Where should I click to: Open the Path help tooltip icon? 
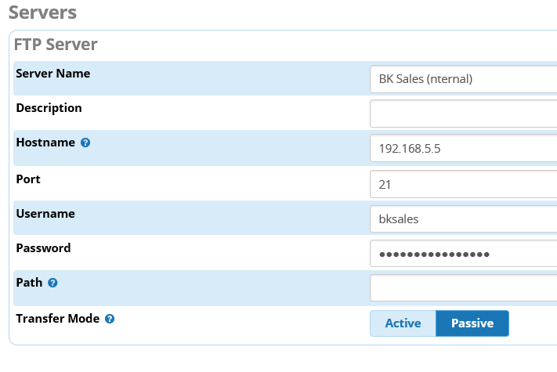pyautogui.click(x=52, y=283)
